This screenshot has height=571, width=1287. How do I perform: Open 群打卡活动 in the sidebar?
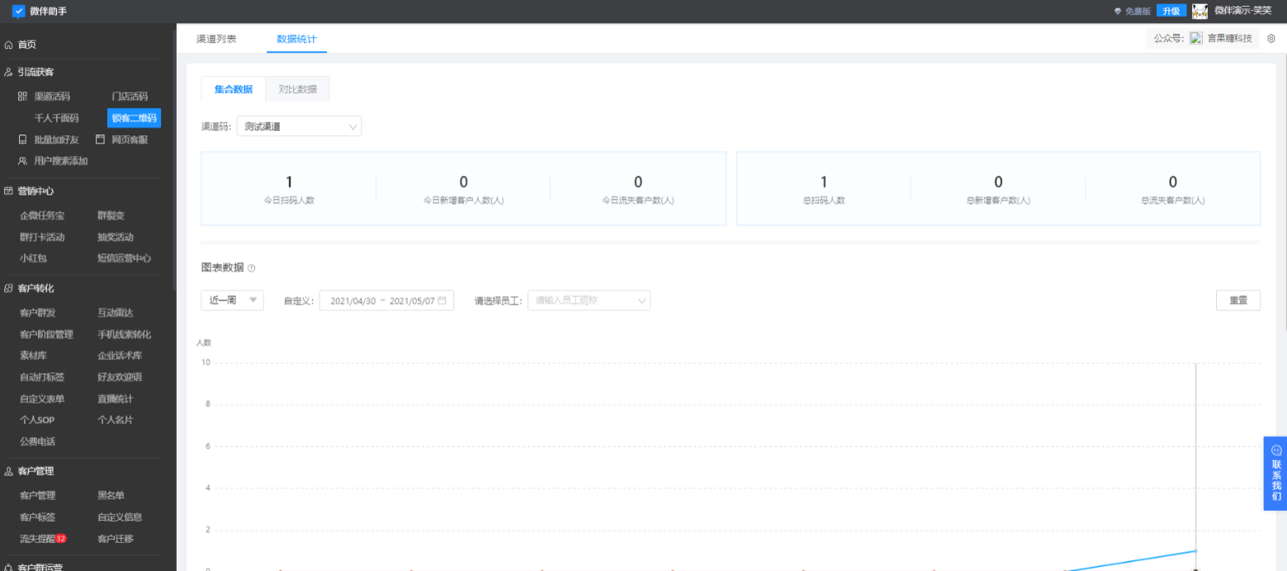pos(42,237)
